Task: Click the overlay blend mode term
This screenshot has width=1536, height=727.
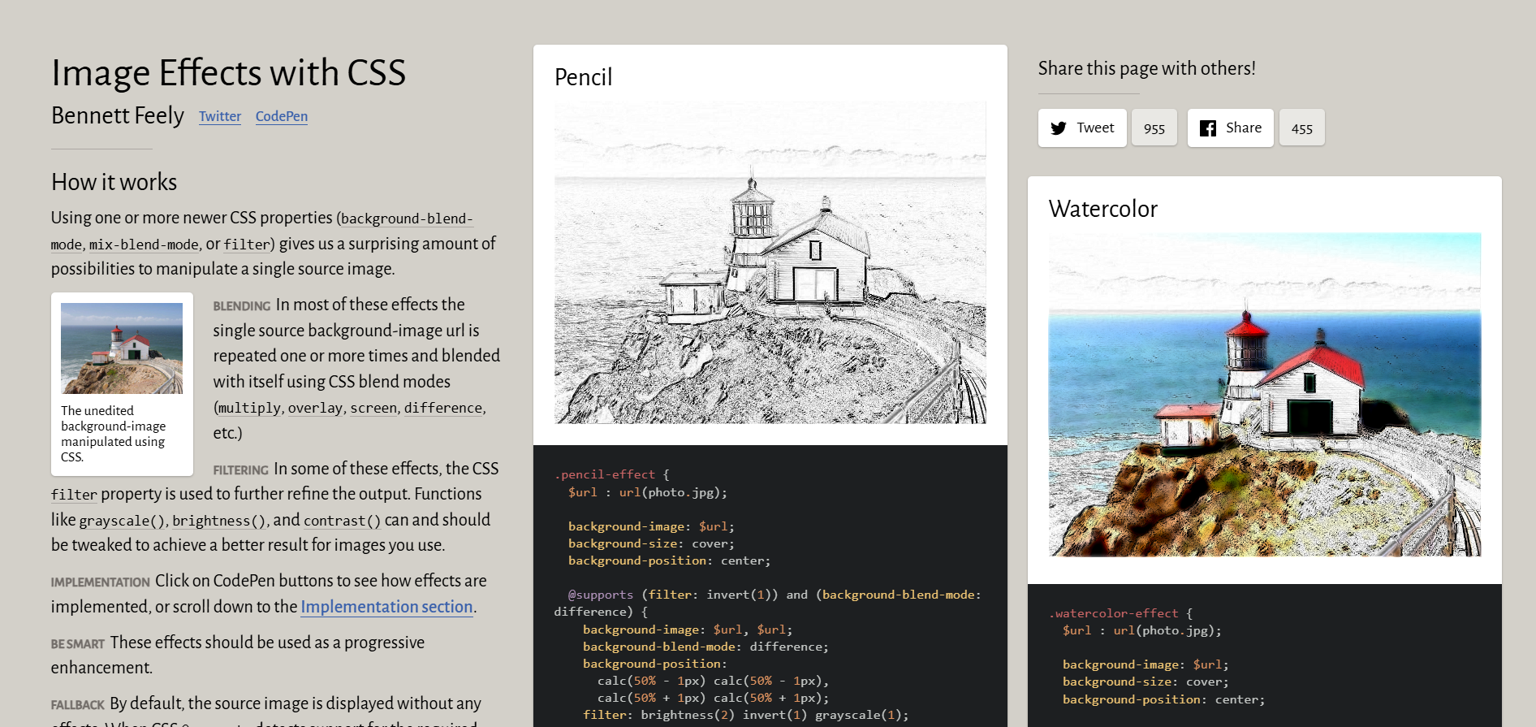Action: pos(315,408)
